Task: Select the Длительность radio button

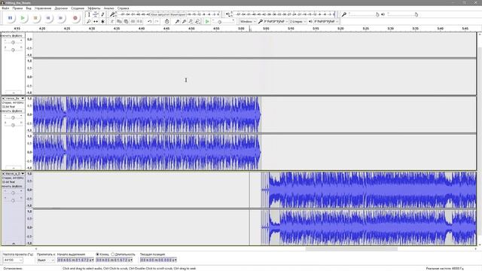Action: coord(113,254)
